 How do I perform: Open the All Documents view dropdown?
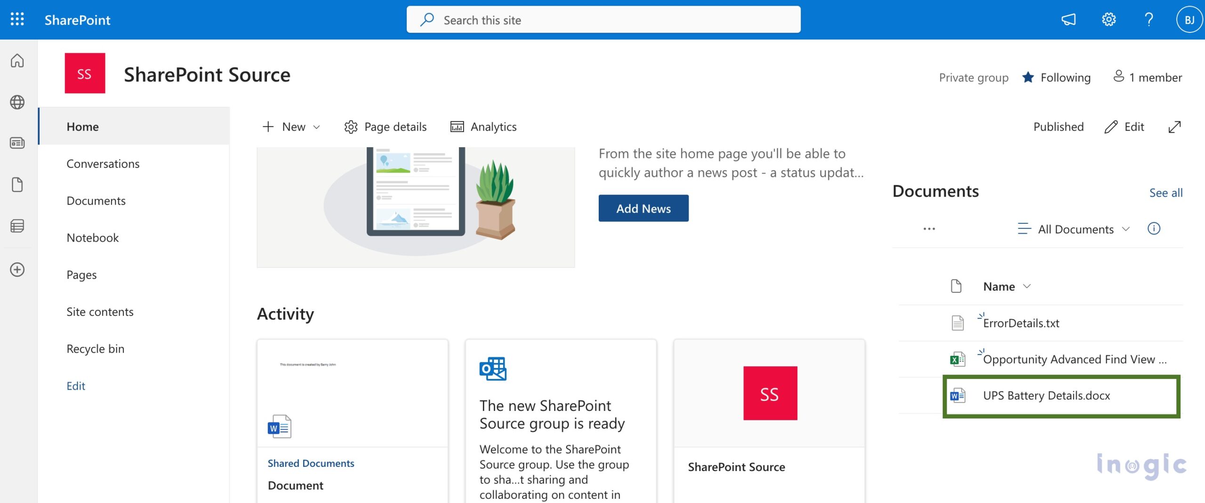[x=1073, y=229]
